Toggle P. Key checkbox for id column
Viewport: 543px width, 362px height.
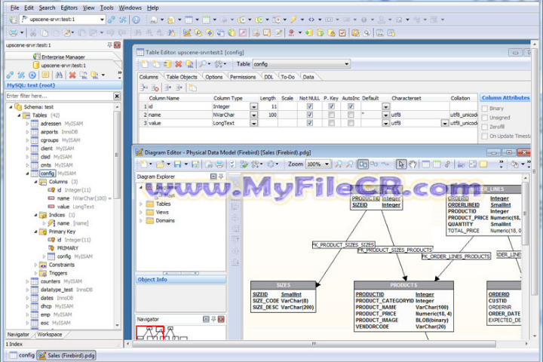[x=331, y=106]
